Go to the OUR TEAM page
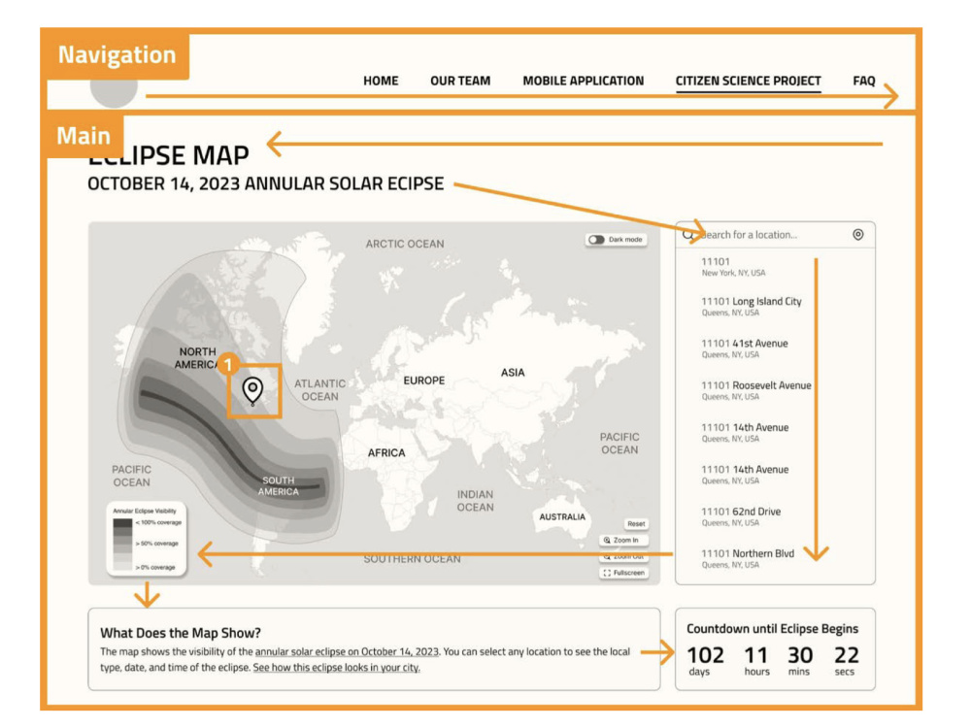 point(460,81)
